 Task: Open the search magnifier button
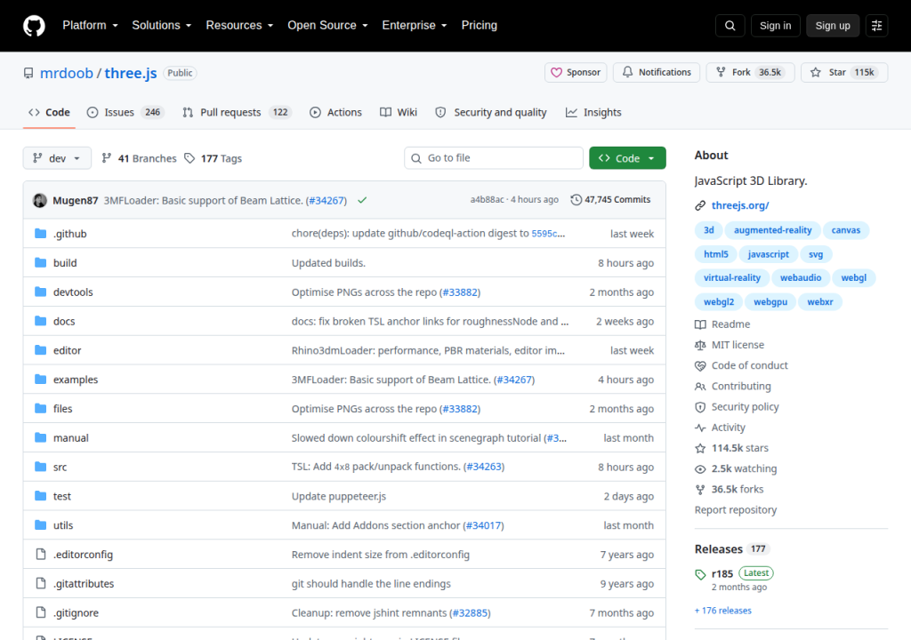730,26
